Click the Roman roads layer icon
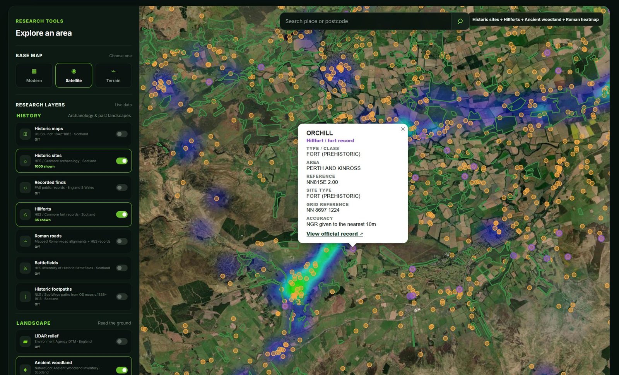Viewport: 619px width, 375px height. [x=26, y=241]
